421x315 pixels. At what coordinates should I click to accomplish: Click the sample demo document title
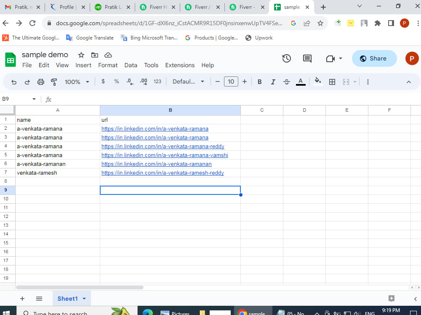point(45,55)
